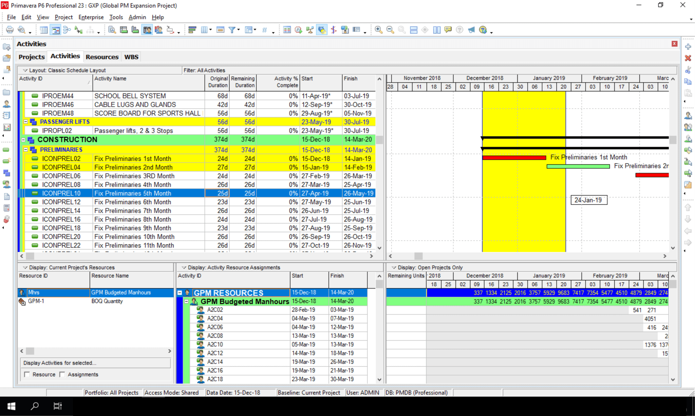Screen dimensions: 695x416
Task: Click the Schedule clock icon in toolbar
Action: pyautogui.click(x=299, y=30)
